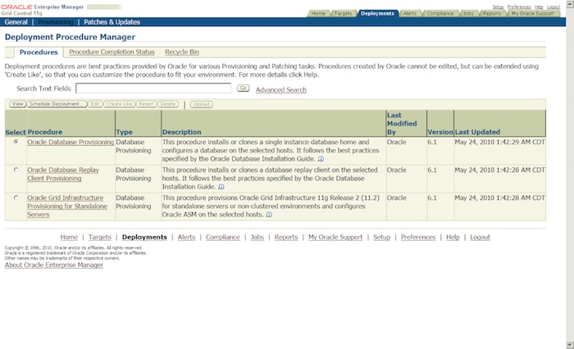Click the top-right Logout link
Screen dimensions: 574x349
pyautogui.click(x=553, y=7)
